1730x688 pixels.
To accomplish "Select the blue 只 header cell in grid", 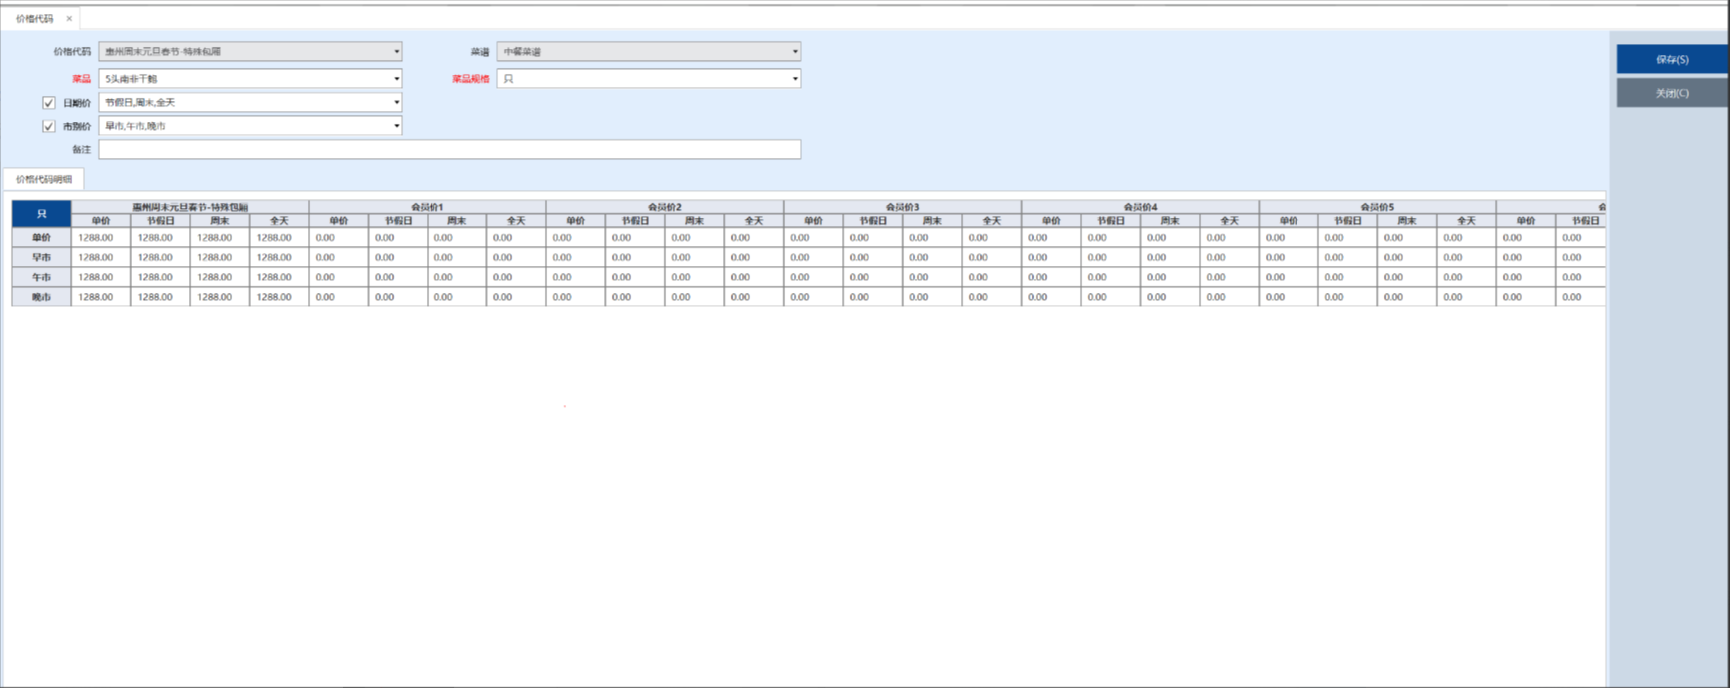I will [x=41, y=214].
